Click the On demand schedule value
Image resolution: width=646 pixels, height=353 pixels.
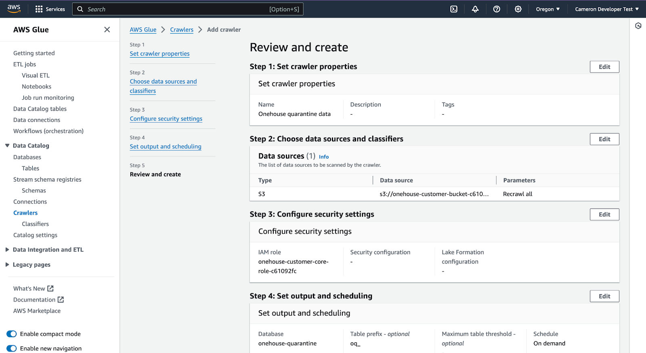[x=549, y=344]
